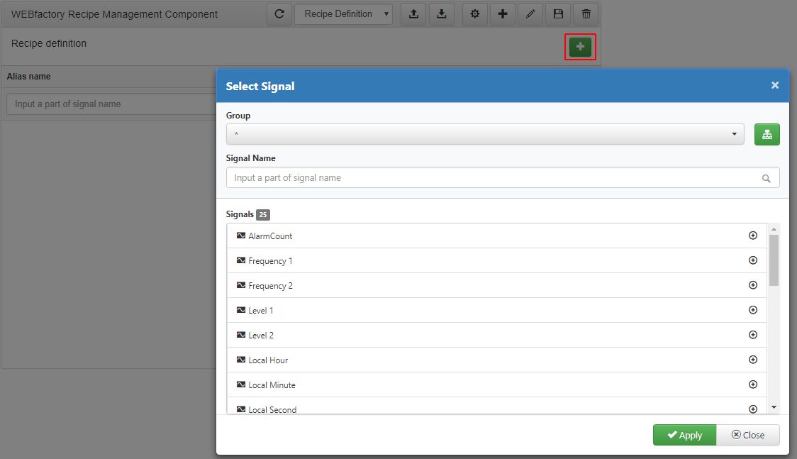Add the Level 1 signal via its plus icon
Screen dimensions: 797x459
[753, 310]
